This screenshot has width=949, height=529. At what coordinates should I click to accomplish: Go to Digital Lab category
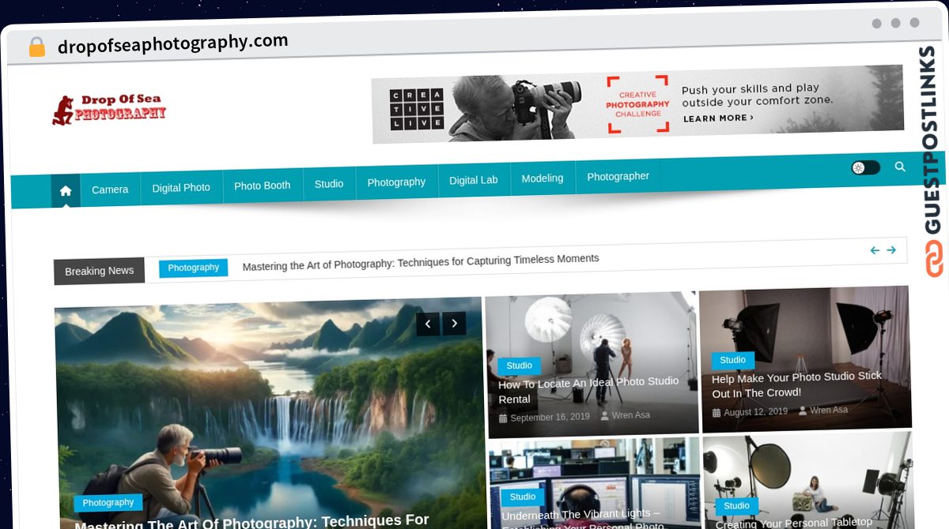474,180
